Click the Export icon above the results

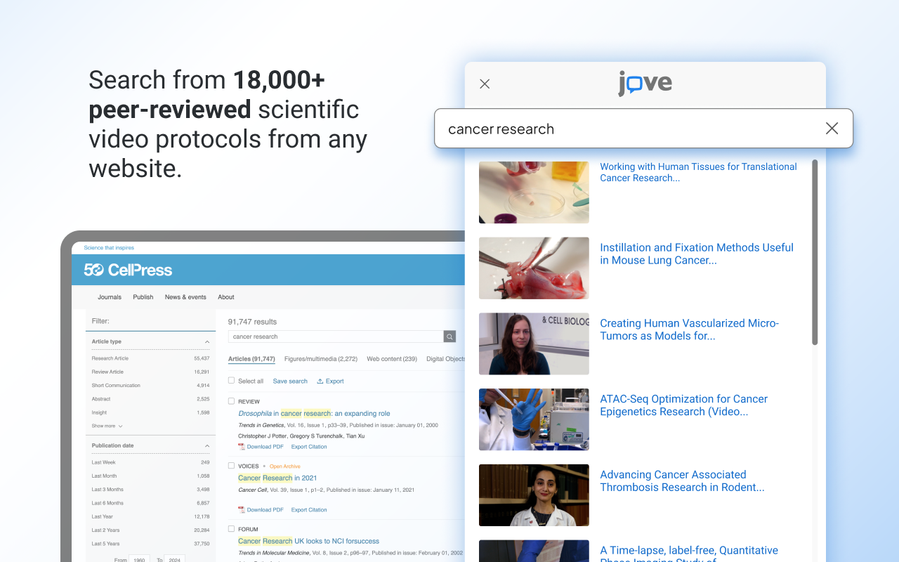click(x=320, y=381)
